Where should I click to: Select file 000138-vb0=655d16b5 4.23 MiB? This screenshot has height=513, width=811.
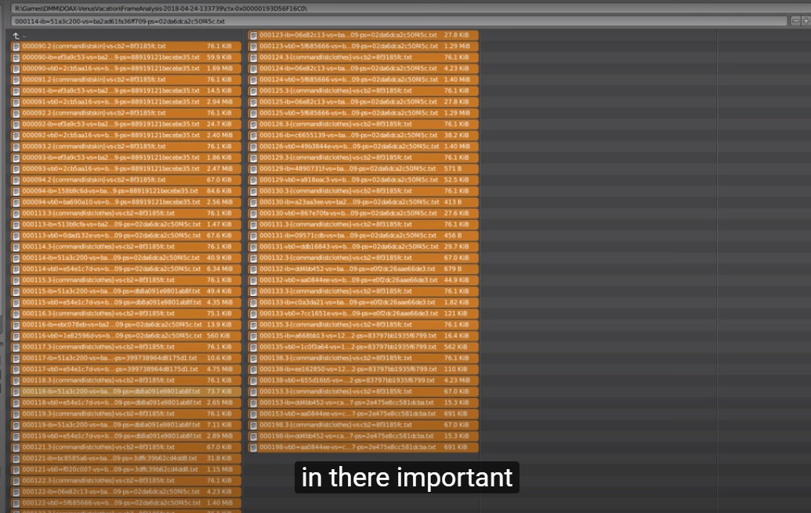364,380
